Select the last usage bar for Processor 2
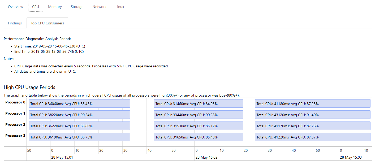This screenshot has height=165, width=375. [313, 126]
